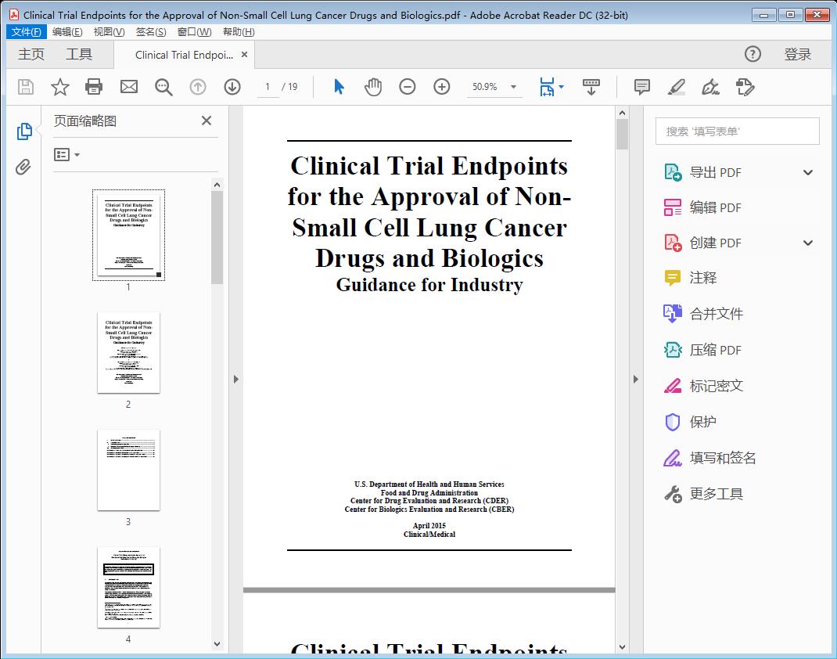Viewport: 837px width, 659px height.
Task: Click the zoom-in plus icon
Action: [441, 87]
